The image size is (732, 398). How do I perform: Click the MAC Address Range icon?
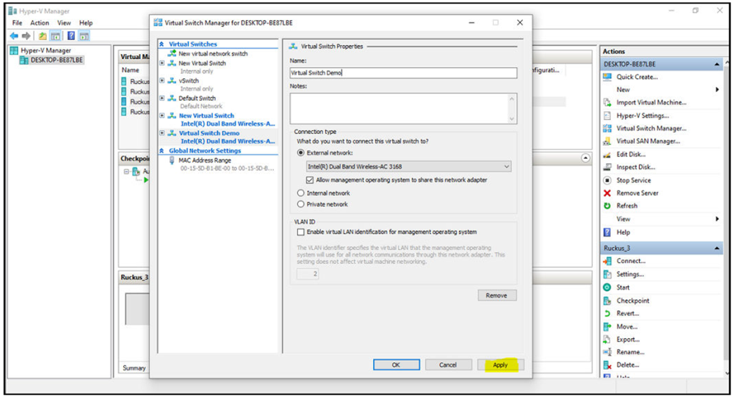172,161
